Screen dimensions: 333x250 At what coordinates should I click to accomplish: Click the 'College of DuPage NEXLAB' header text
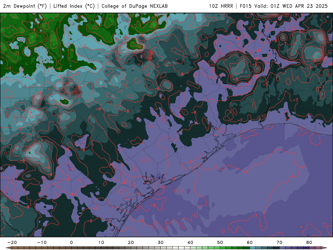tap(134, 6)
